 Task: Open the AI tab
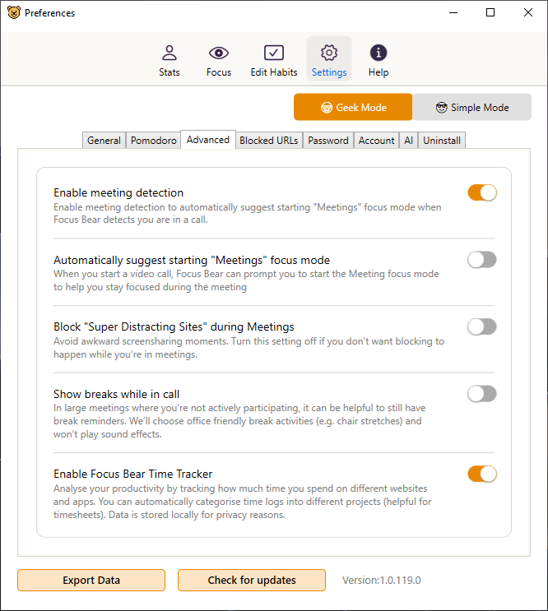click(x=408, y=141)
